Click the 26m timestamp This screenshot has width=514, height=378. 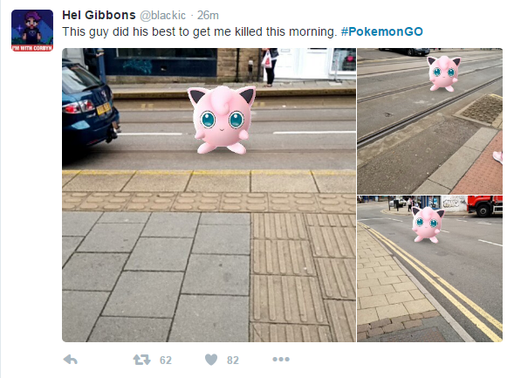(208, 16)
